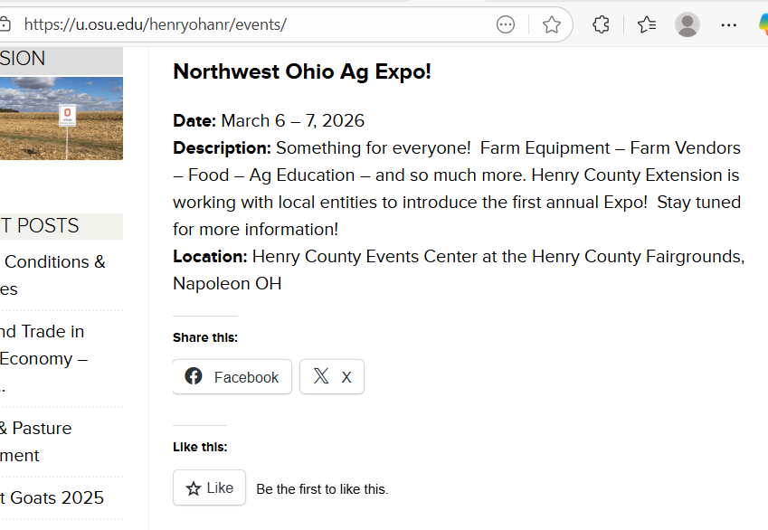Share the event on X
Screen dimensions: 768x530
point(332,377)
